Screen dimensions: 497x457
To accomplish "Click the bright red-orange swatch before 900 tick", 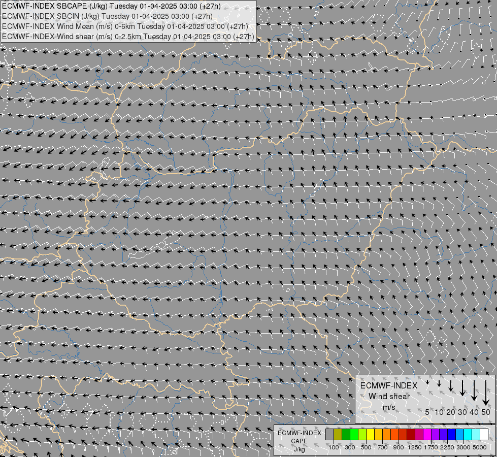I will (394, 435).
